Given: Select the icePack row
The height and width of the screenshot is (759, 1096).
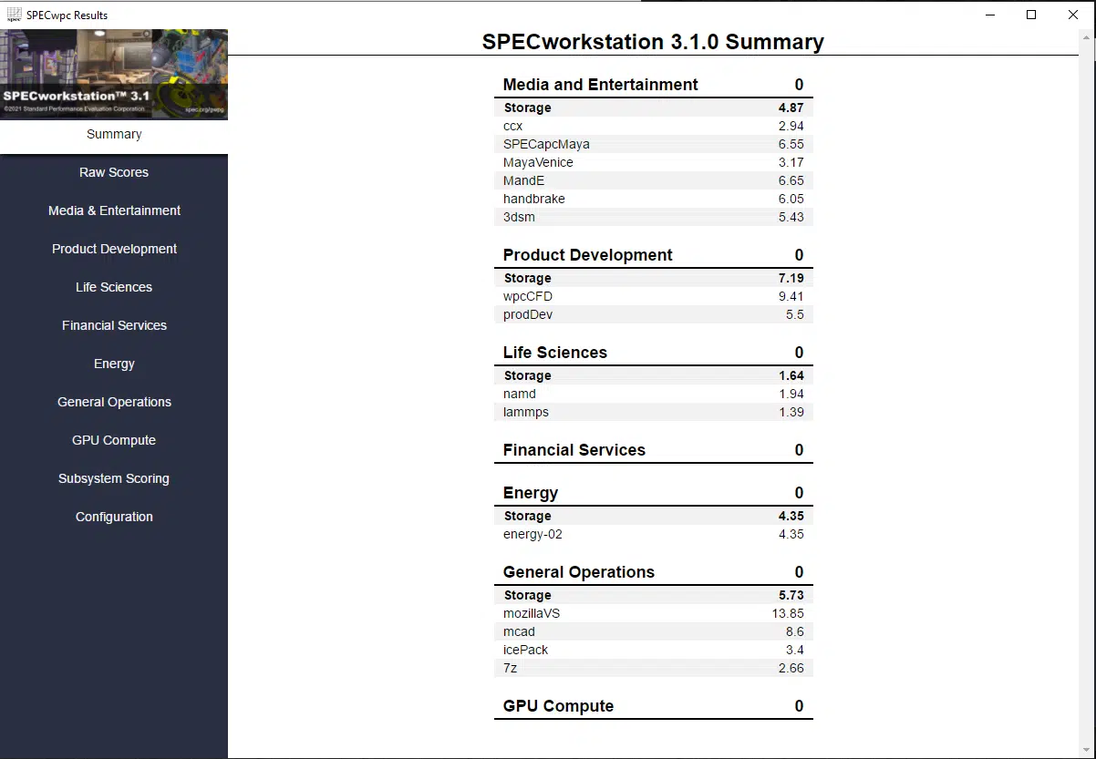Looking at the screenshot, I should tap(654, 650).
